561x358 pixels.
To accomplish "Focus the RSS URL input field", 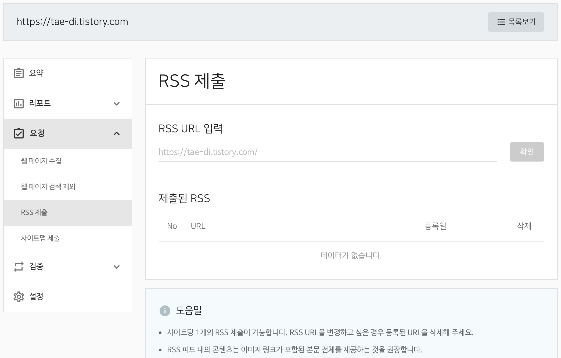I will coord(328,152).
